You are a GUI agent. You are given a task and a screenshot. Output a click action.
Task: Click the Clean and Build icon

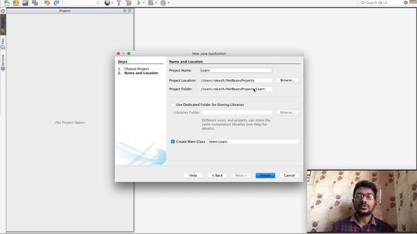[x=129, y=3]
